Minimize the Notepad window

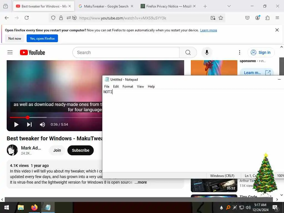coord(279,79)
